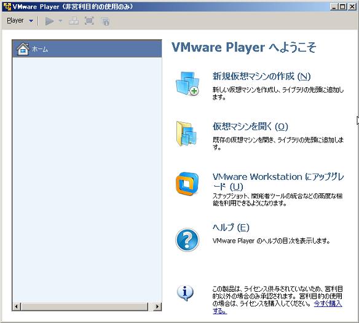Click the information speech bubble icon

185,293
